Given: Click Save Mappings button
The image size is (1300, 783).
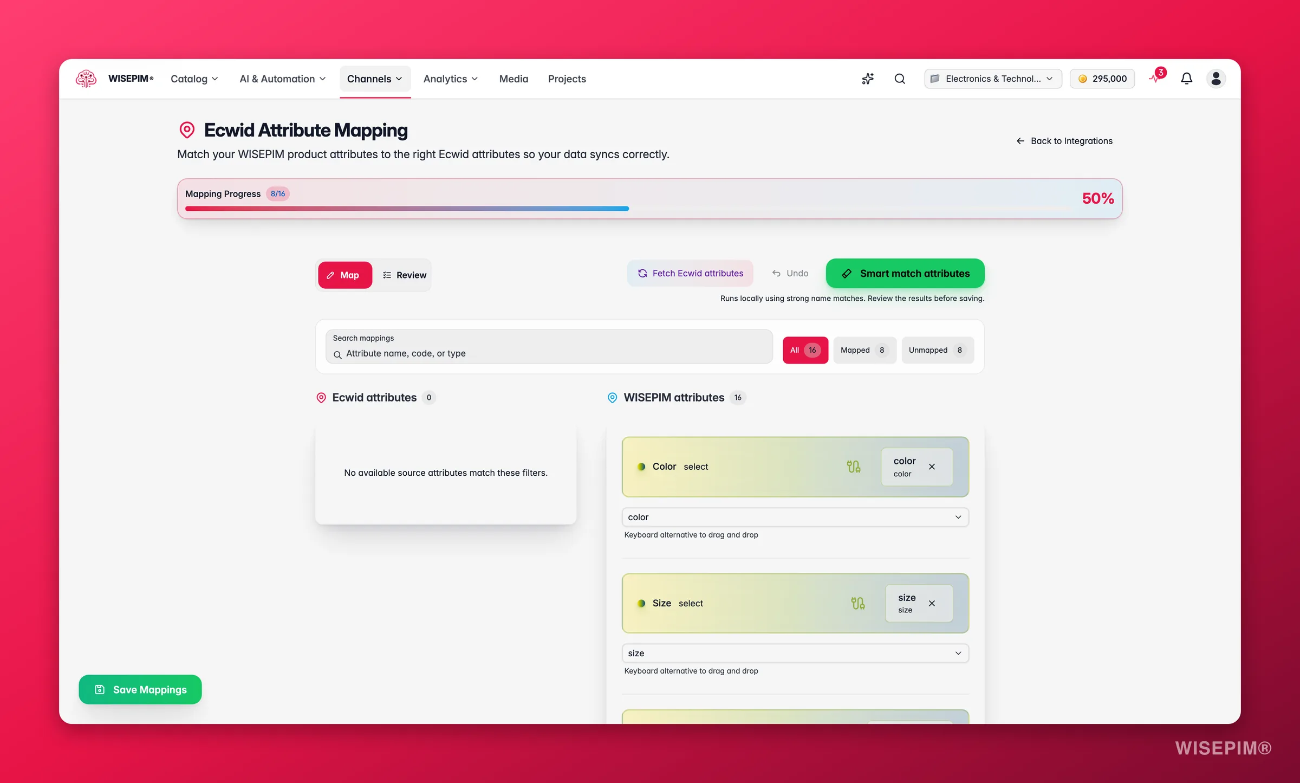Looking at the screenshot, I should (140, 689).
